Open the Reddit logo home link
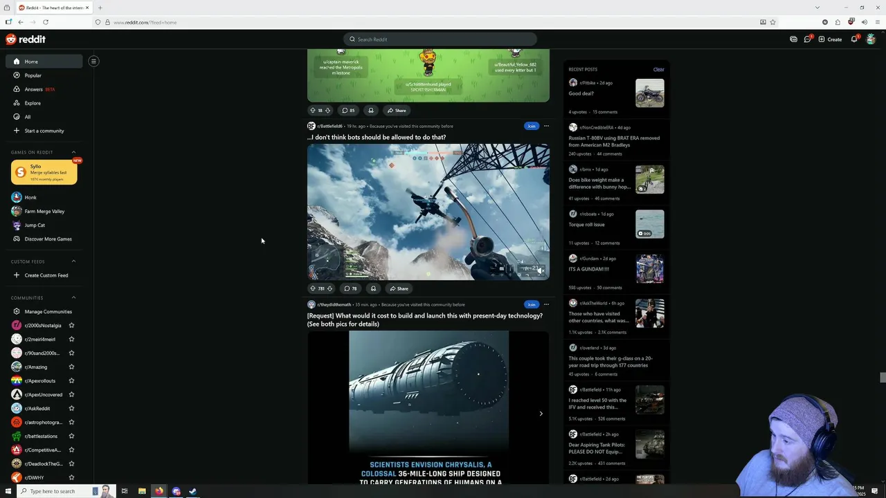This screenshot has height=498, width=886. pyautogui.click(x=26, y=39)
